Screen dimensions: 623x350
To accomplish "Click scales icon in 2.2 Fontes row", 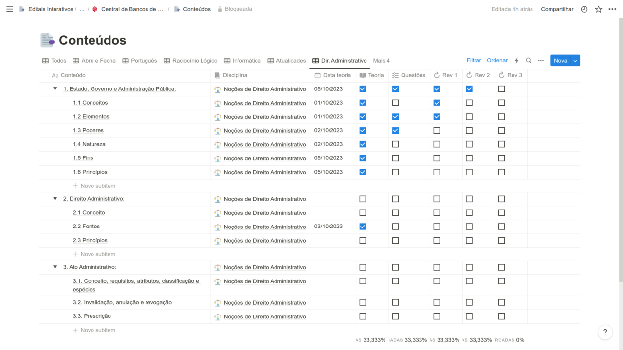I will pyautogui.click(x=218, y=227).
